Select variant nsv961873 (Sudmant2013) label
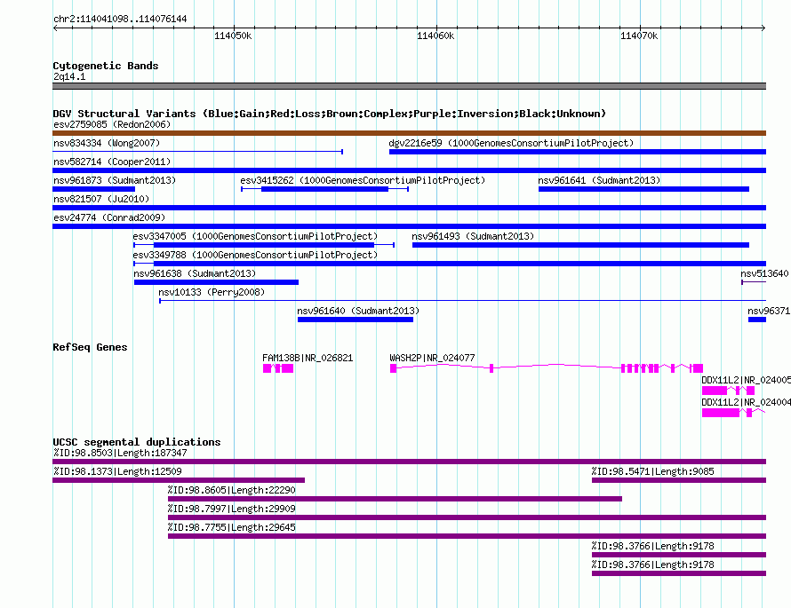 pyautogui.click(x=115, y=180)
